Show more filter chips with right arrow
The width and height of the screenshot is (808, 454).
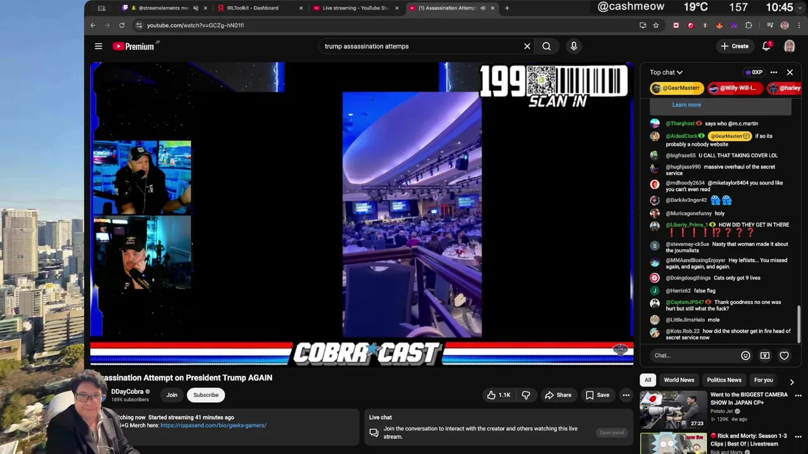click(x=792, y=381)
